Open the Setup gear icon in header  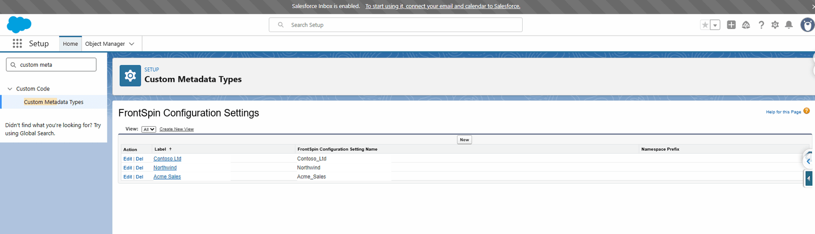775,25
